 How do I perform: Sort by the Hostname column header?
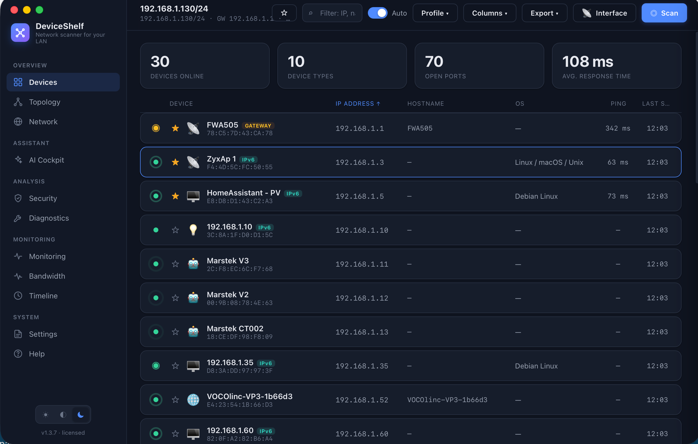point(426,103)
